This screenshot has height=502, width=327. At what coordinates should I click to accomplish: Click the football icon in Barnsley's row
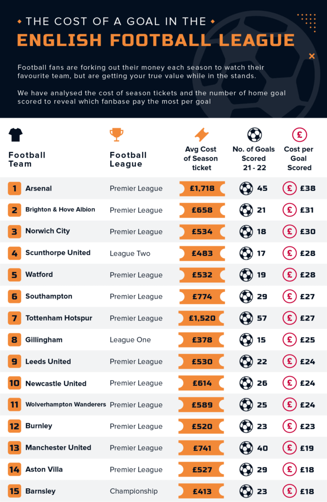tap(246, 491)
